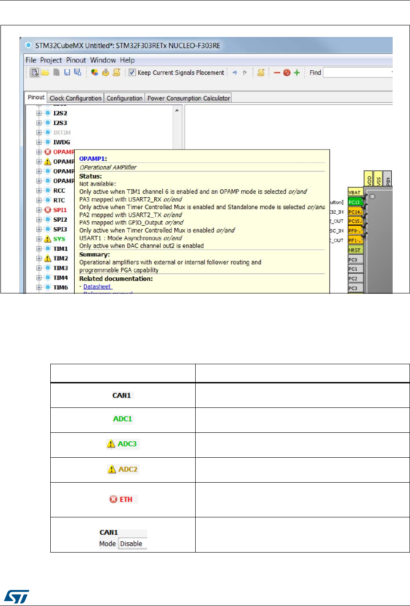This screenshot has width=410, height=606.
Task: Click the red circle best-fit icon
Action: click(x=287, y=73)
